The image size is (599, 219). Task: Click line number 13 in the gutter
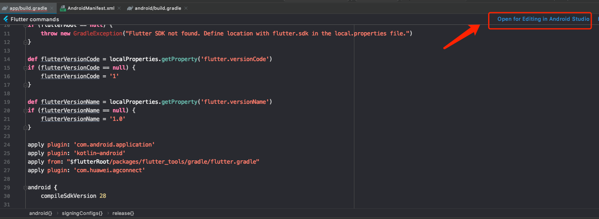[7, 50]
